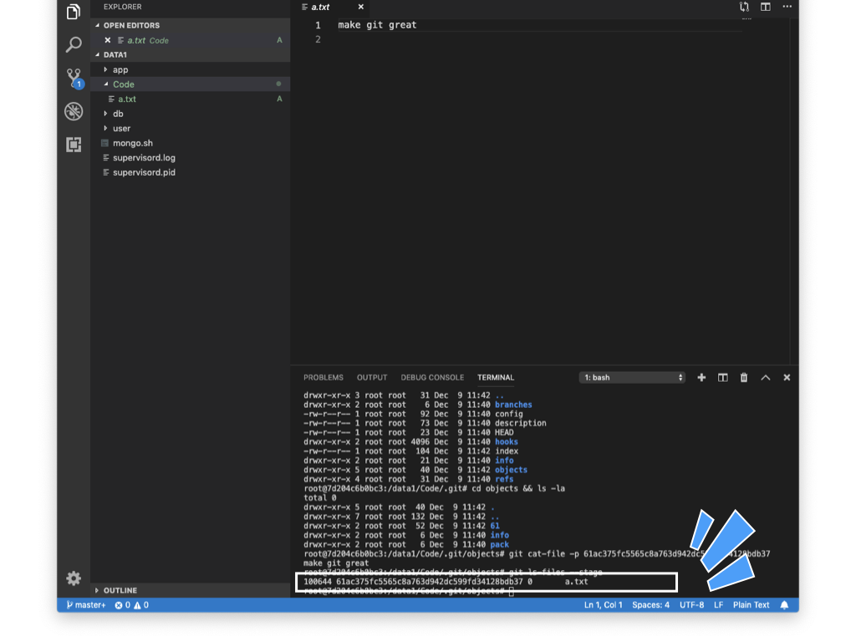This screenshot has height=642, width=856.
Task: Kill the terminal with trash icon
Action: tap(743, 377)
